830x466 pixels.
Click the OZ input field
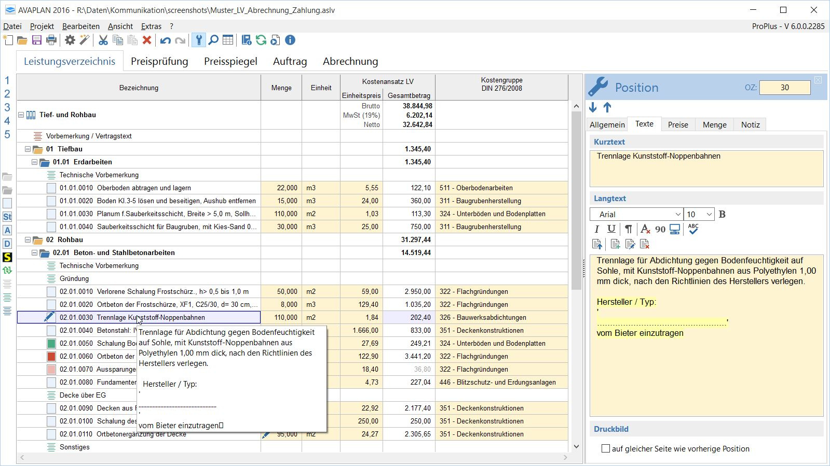tap(784, 88)
